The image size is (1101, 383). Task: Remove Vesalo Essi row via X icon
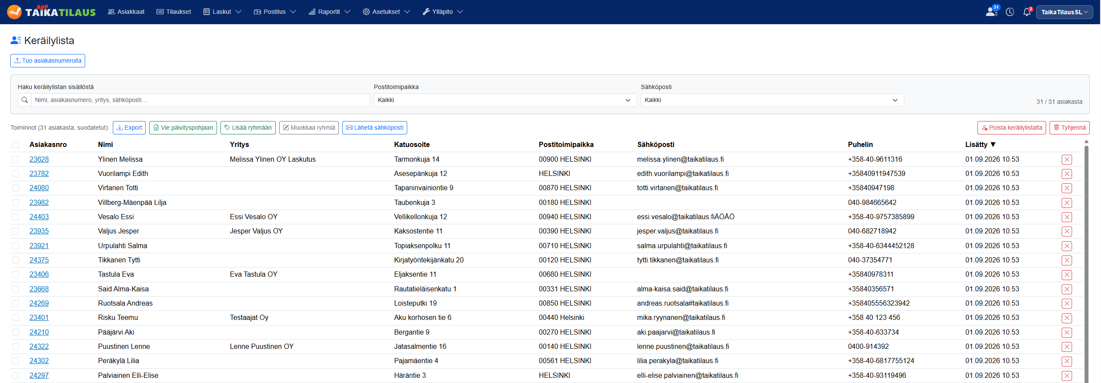pyautogui.click(x=1066, y=217)
